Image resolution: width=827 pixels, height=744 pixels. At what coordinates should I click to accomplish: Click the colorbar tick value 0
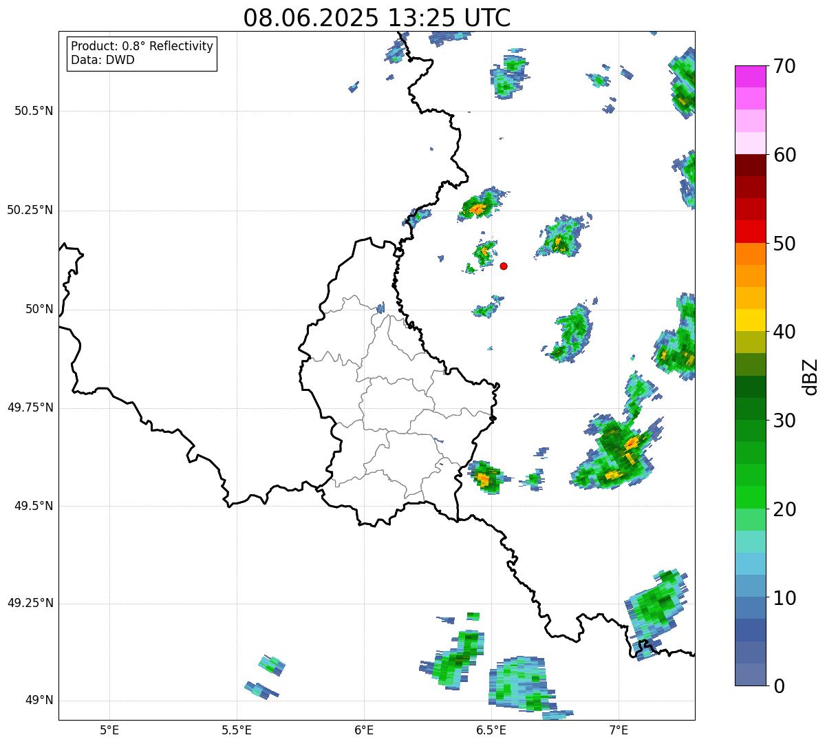point(779,686)
